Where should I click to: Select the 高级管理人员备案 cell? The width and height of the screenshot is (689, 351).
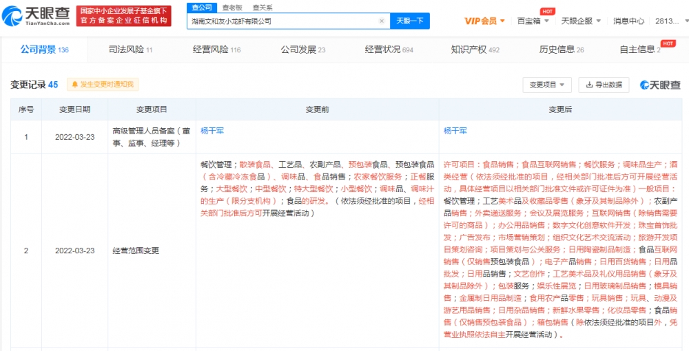[x=152, y=136]
